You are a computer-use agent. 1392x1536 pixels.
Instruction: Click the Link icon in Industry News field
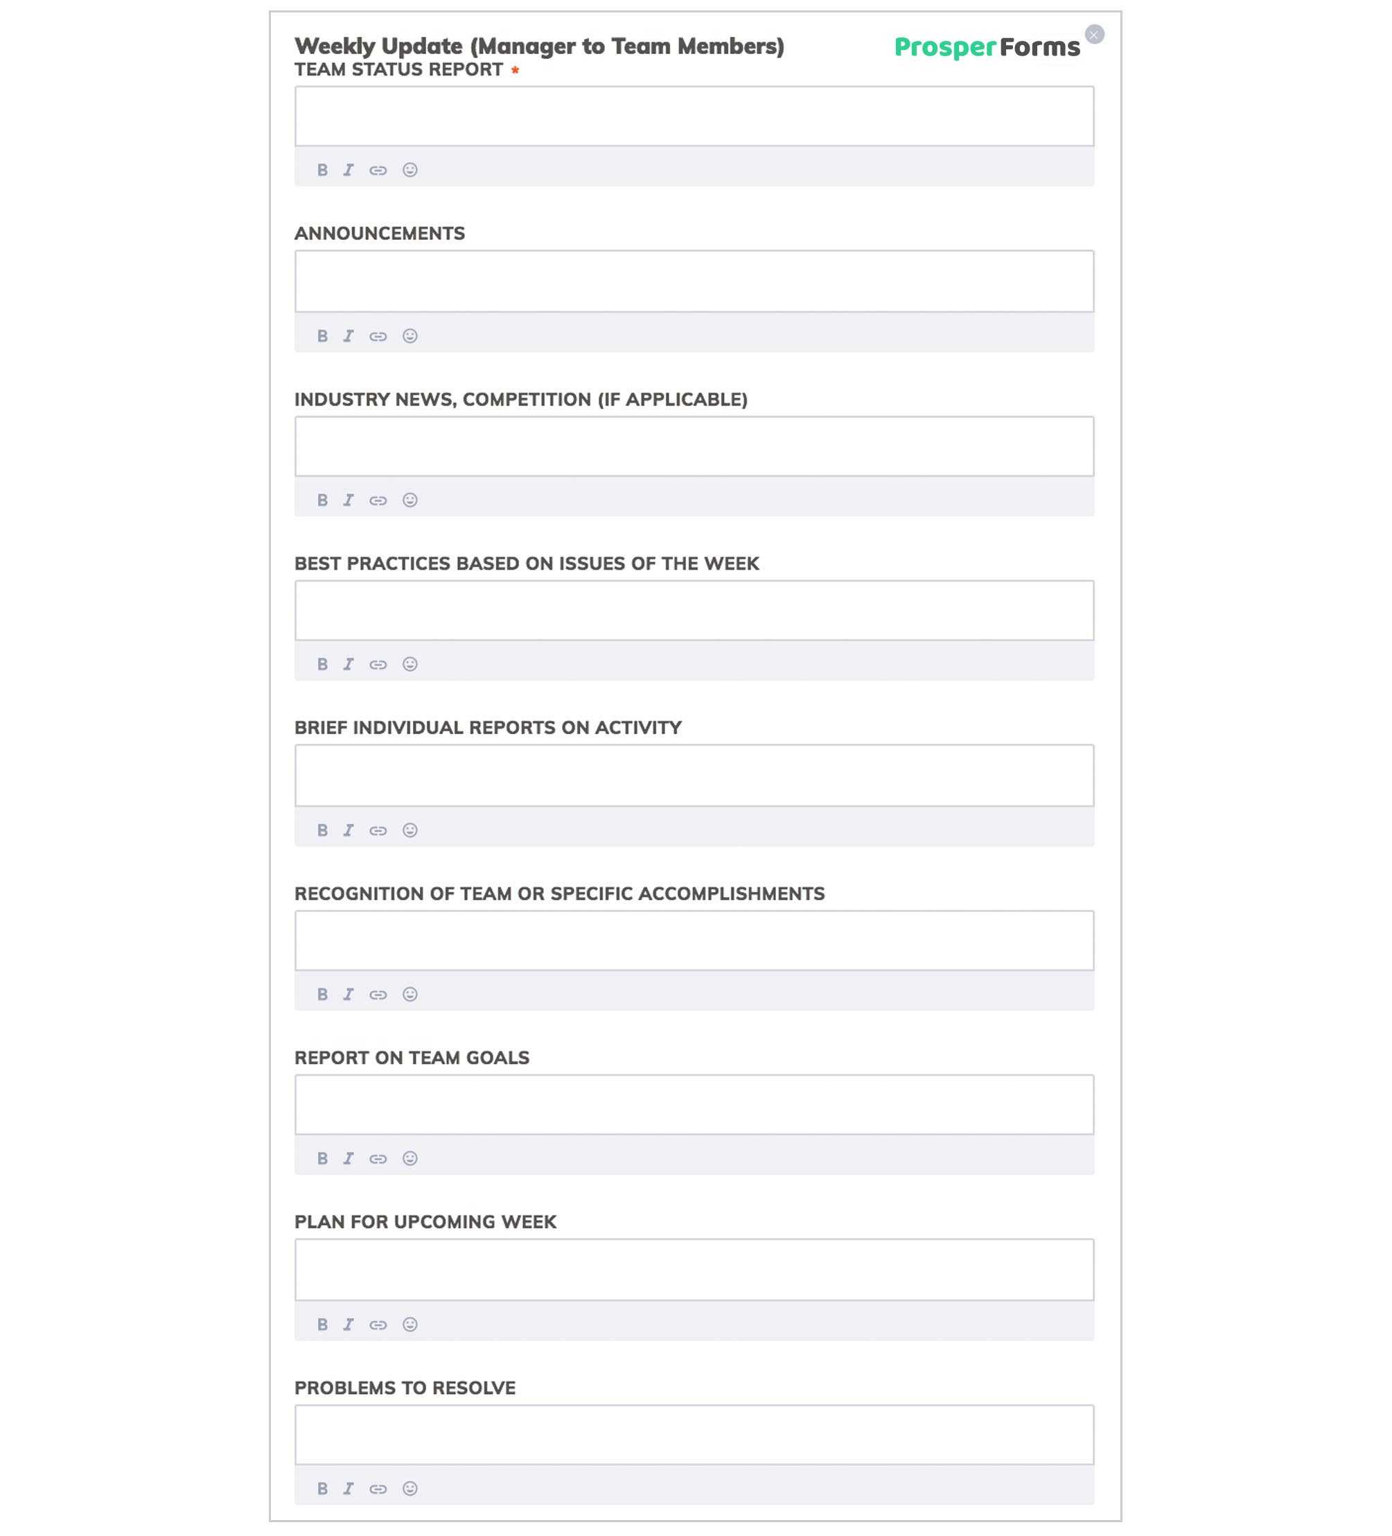click(378, 500)
